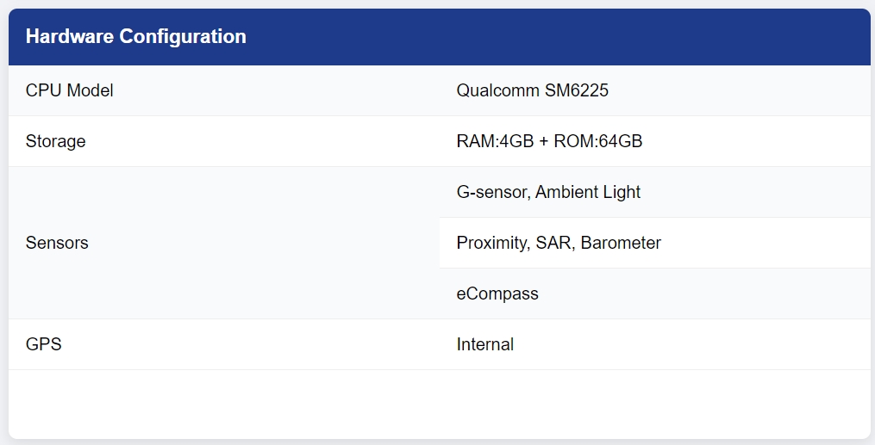The width and height of the screenshot is (875, 445).
Task: Select the CPU Model label
Action: [x=69, y=90]
